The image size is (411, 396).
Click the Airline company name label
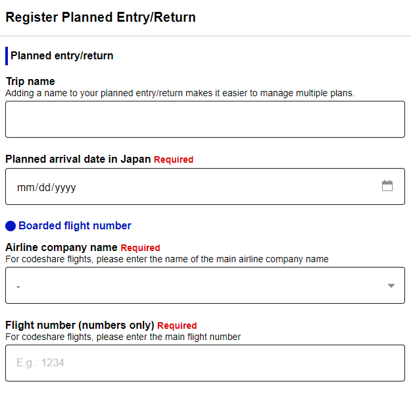pos(61,247)
